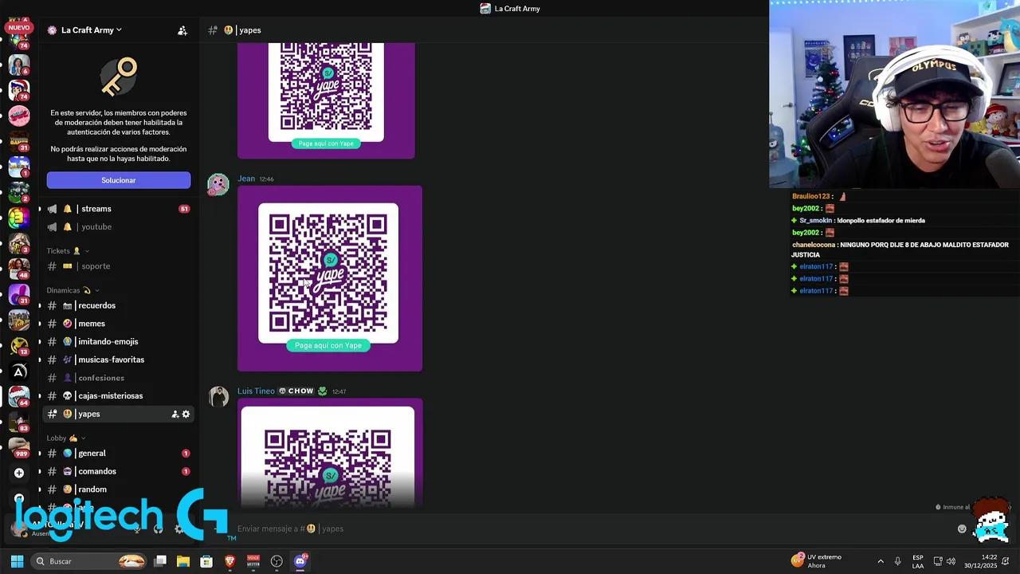Open the invite members icon beside the server name

point(182,30)
